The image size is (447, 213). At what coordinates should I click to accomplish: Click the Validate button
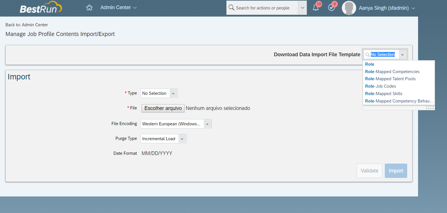[x=369, y=171]
